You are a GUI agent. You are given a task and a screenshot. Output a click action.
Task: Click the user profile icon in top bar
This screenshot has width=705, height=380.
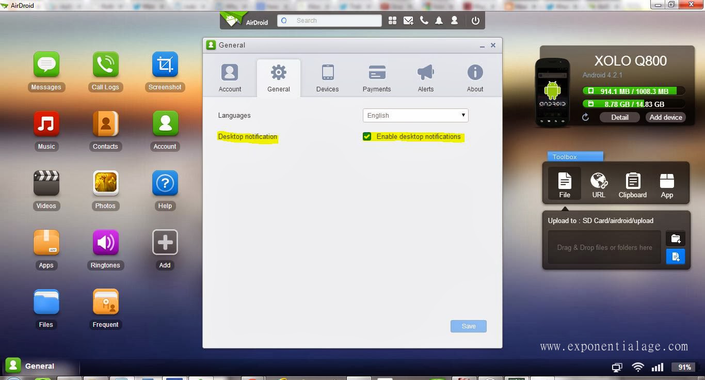pos(454,21)
